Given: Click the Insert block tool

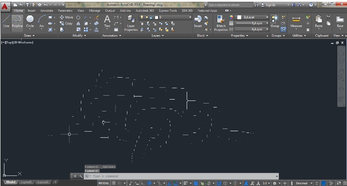Looking at the screenshot, I should [x=198, y=21].
